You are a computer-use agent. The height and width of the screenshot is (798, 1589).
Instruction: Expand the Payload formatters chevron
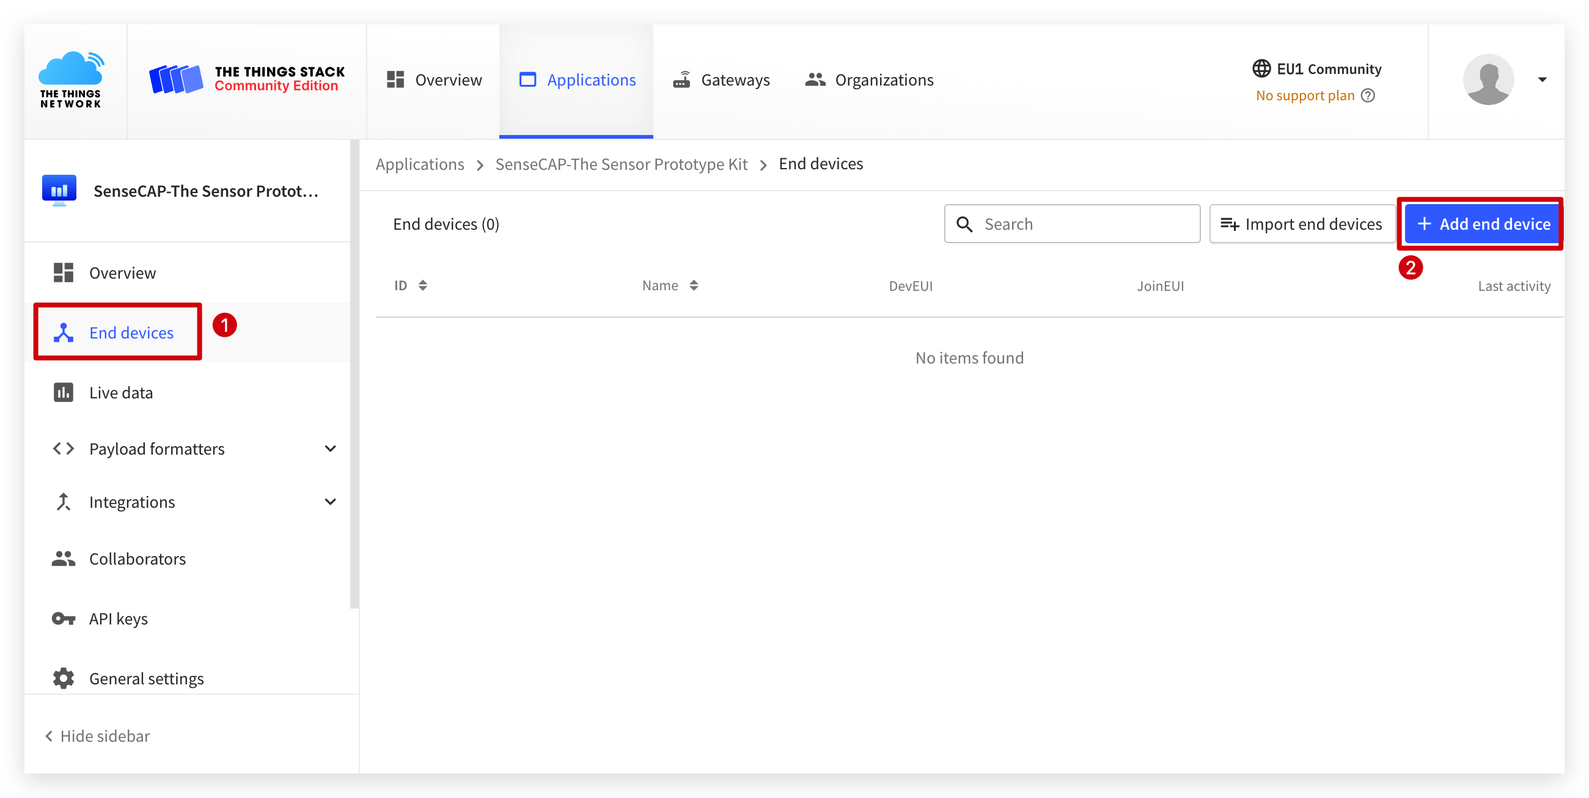[330, 449]
